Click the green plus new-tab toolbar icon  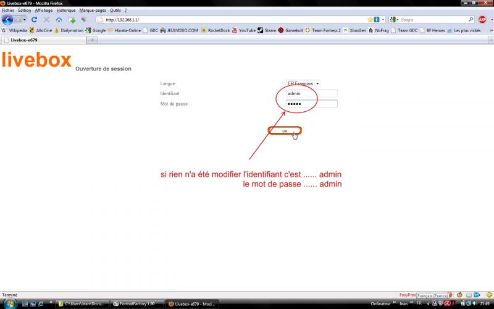tap(72, 20)
